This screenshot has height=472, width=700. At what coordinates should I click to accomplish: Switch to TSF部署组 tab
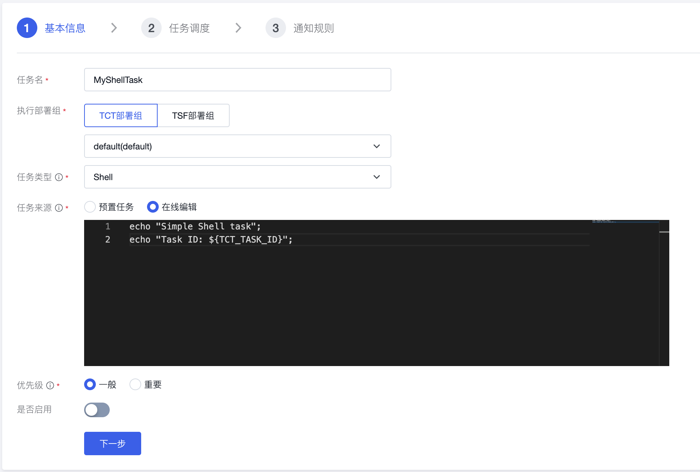click(x=193, y=115)
